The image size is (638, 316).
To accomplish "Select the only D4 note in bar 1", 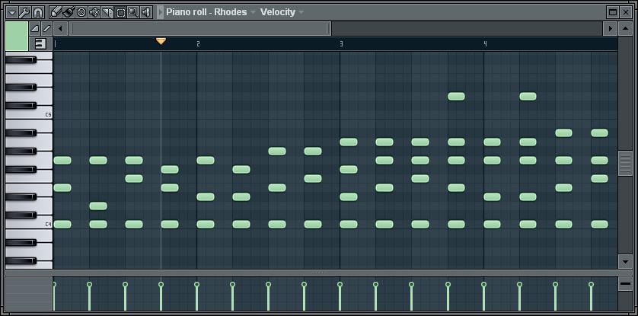I will (x=98, y=206).
